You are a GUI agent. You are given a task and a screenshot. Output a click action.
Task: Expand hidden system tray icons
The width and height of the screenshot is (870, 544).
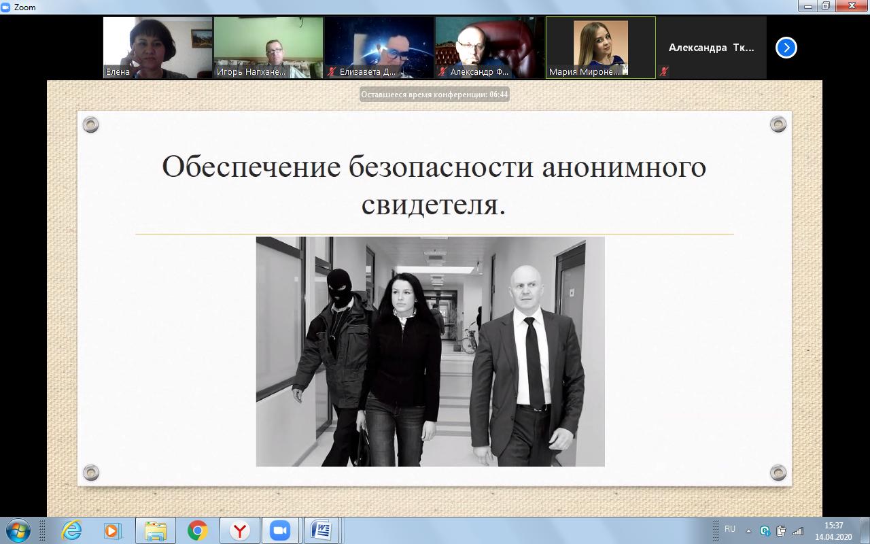tap(748, 530)
